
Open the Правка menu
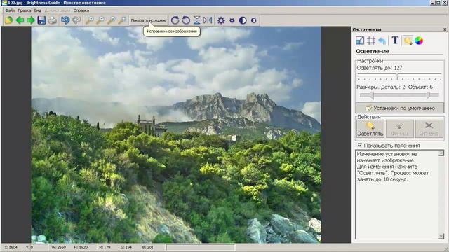[x=25, y=10]
